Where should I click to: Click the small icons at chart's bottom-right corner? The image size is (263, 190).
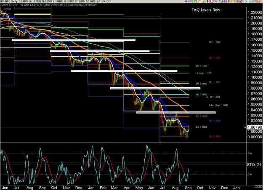coord(258,187)
